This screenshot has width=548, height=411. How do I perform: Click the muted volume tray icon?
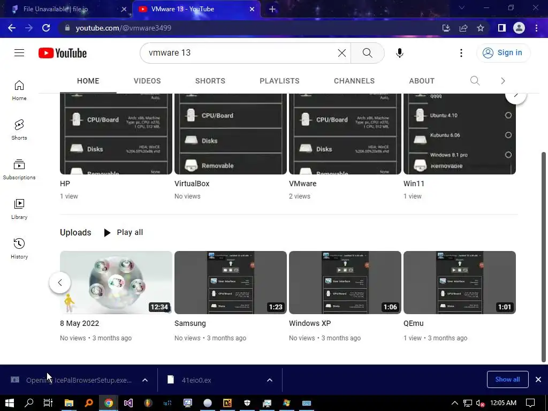coord(481,403)
